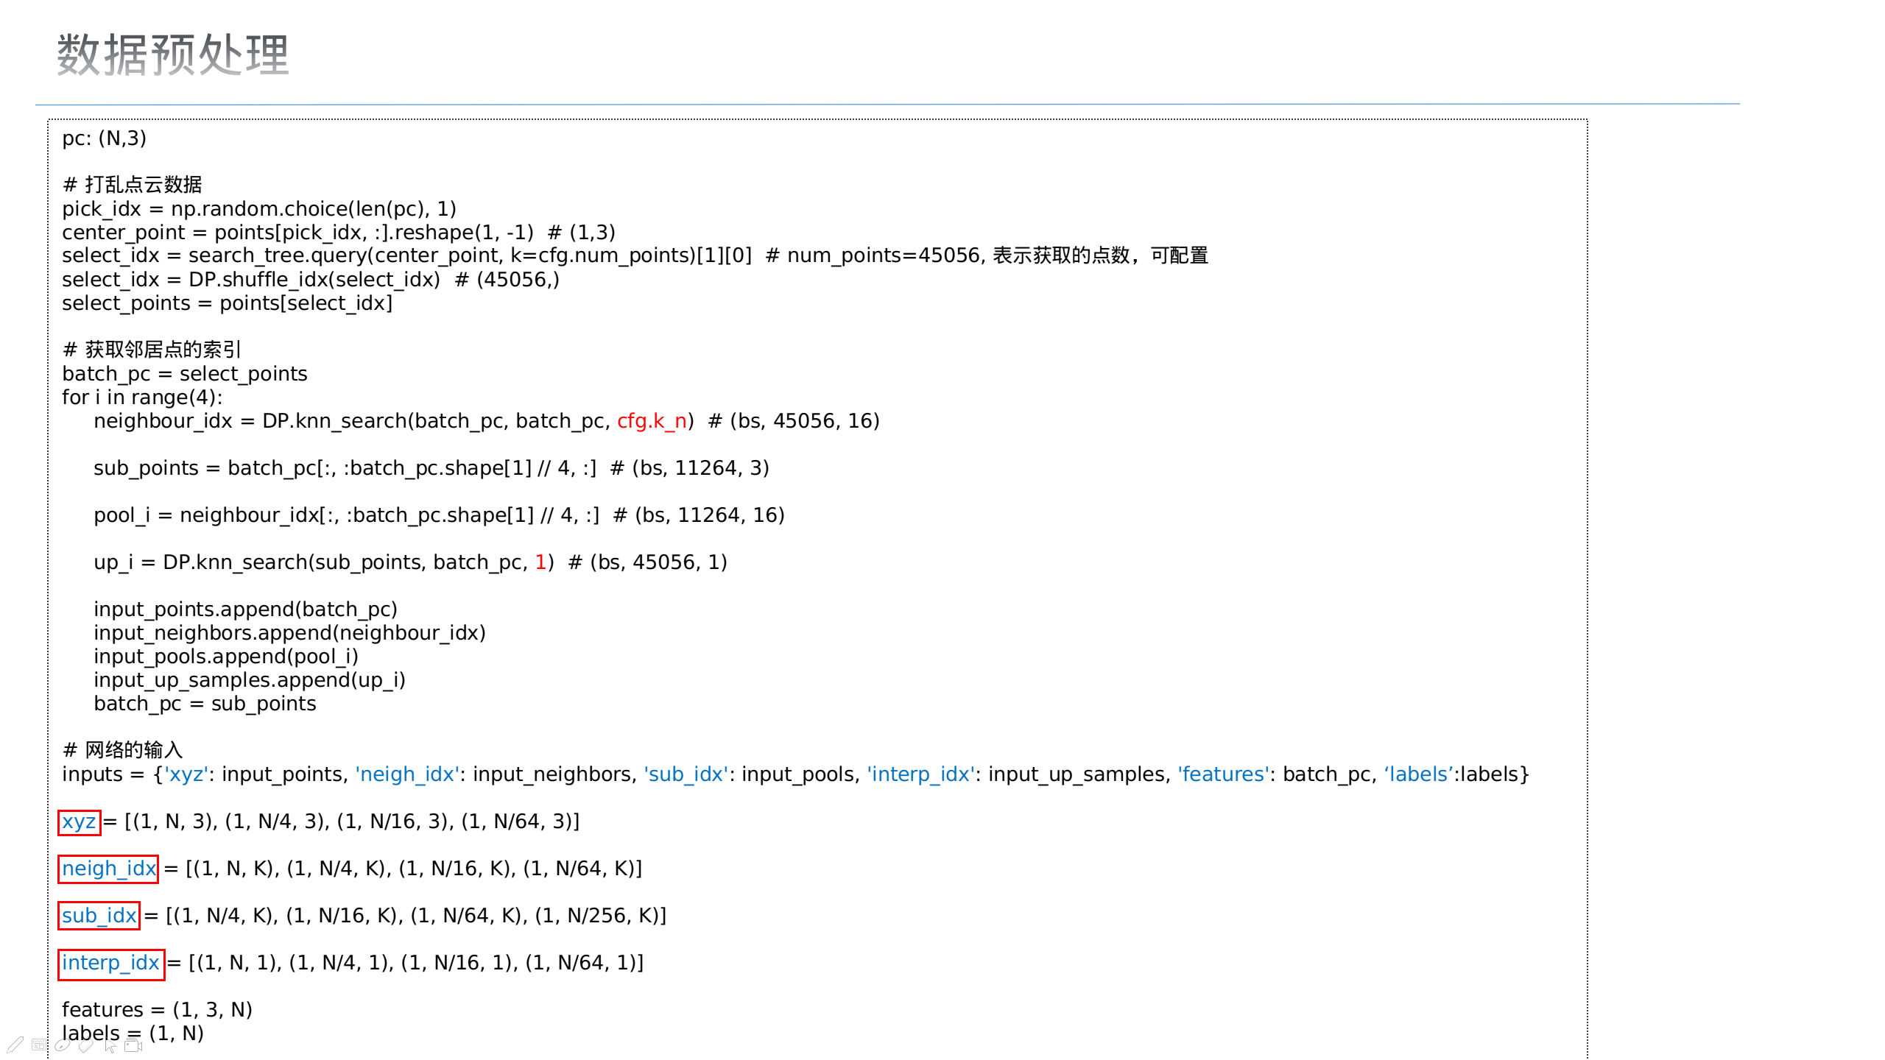1885x1060 pixels.
Task: Click the comment '# 网络的输入'
Action: 123,749
